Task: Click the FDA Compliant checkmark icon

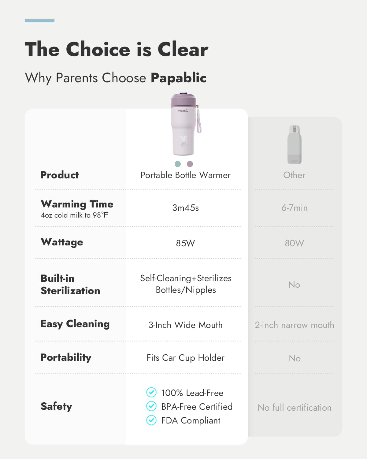Action: click(151, 420)
